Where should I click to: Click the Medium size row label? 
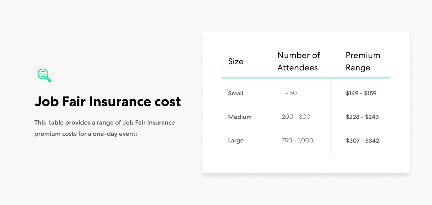pos(240,117)
